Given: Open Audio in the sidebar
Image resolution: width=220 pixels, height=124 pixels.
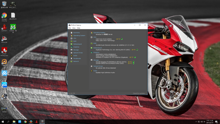Looking at the screenshot, I should pos(75,56).
